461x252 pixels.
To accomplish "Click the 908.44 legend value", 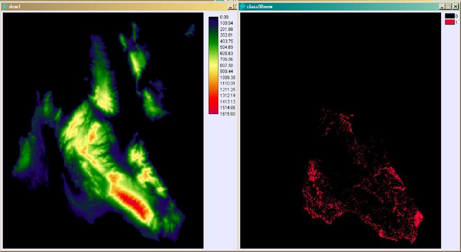I will click(226, 71).
